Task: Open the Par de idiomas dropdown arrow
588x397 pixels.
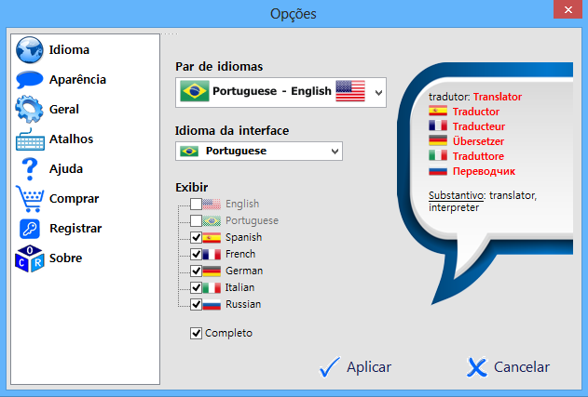Action: coord(378,93)
